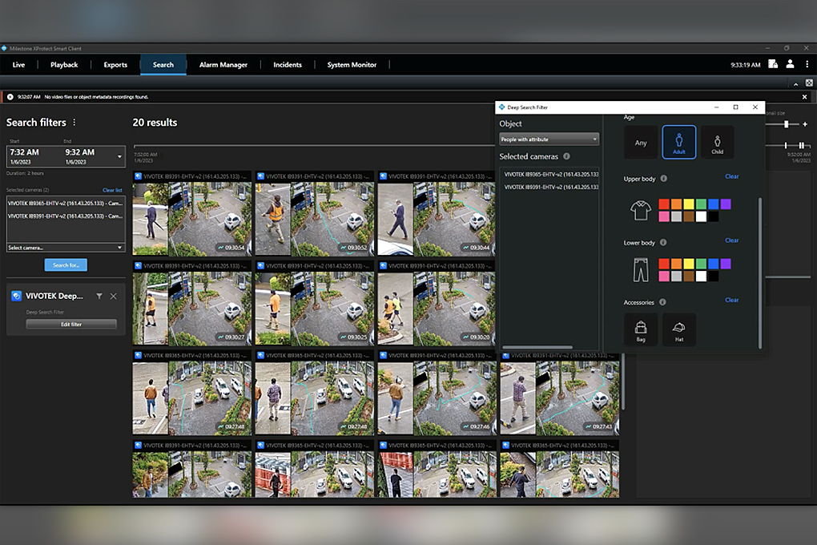Pick the red upper body color swatch
Image resolution: width=817 pixels, height=545 pixels.
coord(664,204)
